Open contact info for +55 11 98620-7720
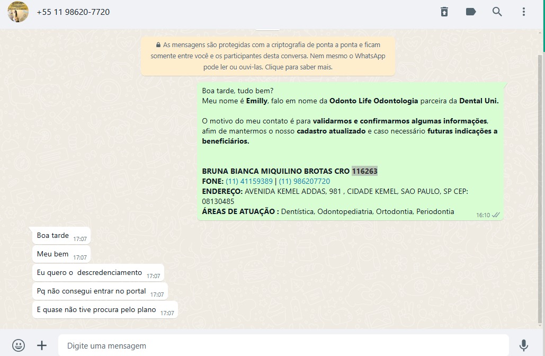This screenshot has width=545, height=356. coord(73,12)
